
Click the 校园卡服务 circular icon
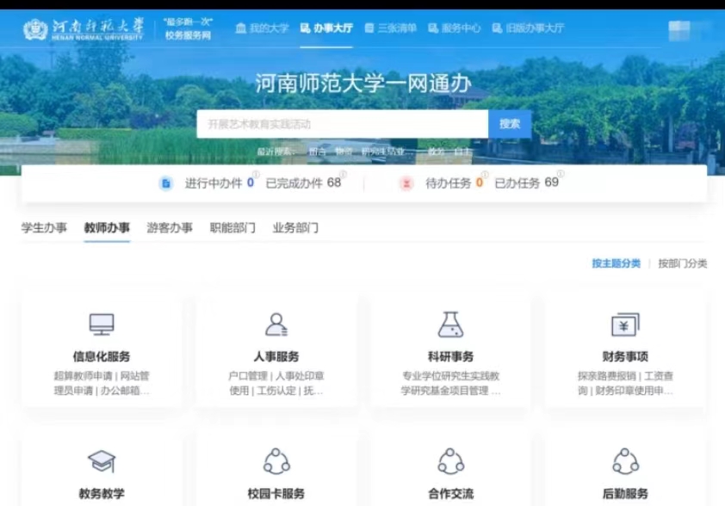coord(276,461)
